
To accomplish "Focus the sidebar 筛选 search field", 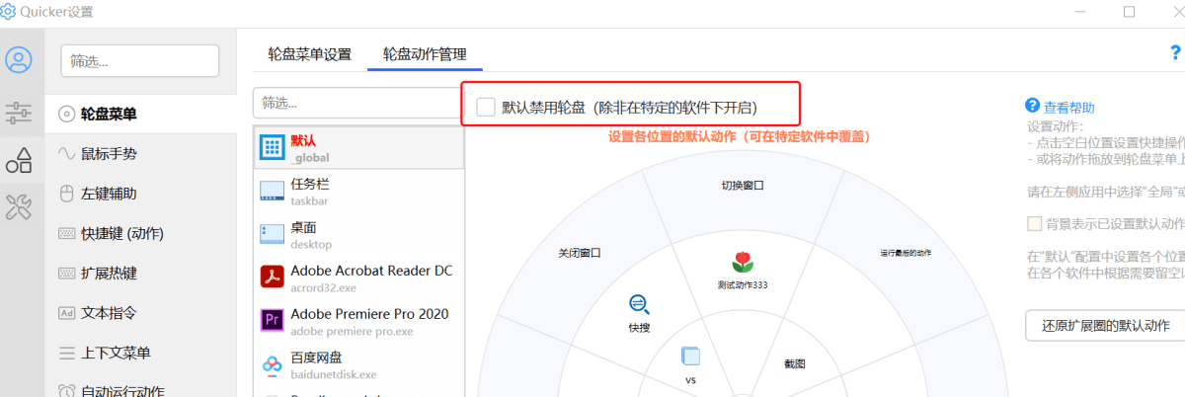I will pos(139,60).
